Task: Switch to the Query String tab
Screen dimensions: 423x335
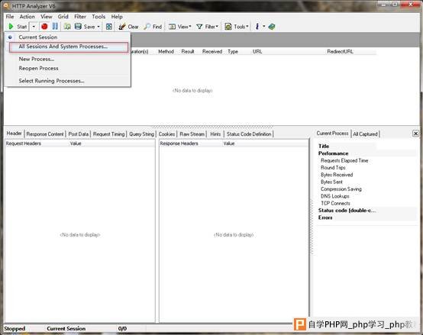Action: 141,134
